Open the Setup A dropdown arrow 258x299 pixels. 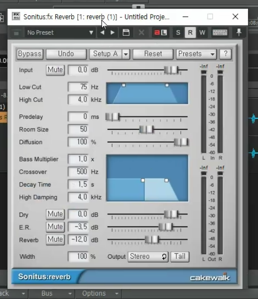[x=126, y=54]
